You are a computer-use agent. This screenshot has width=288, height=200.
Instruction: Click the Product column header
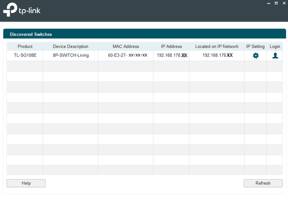[x=25, y=46]
